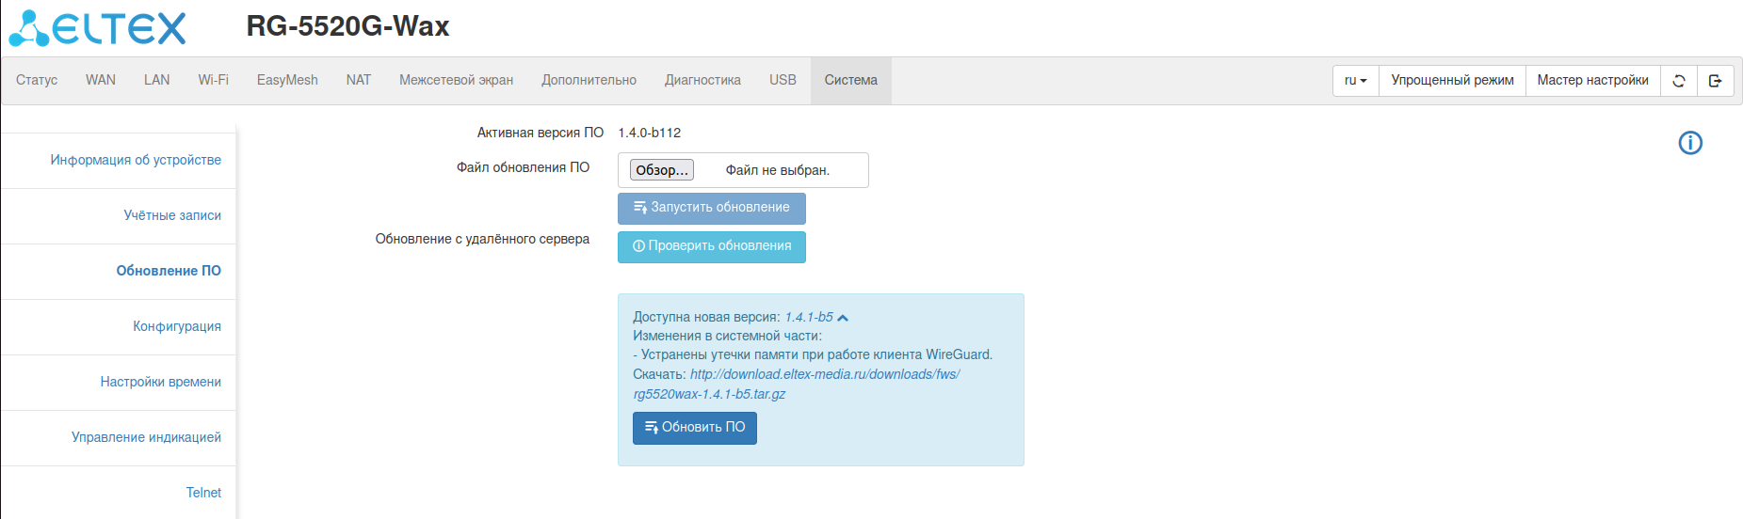Click the Обновить ПО button
Screen dimensions: 1743x519
click(695, 428)
